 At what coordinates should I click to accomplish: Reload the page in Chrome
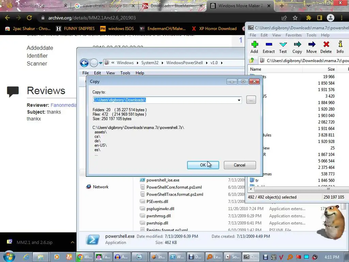[29, 18]
